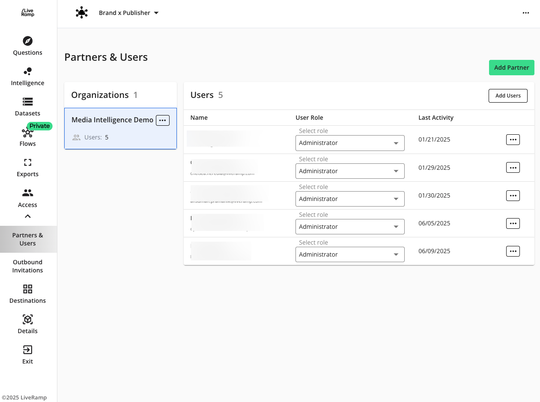Open the Questions compass icon
540x402 pixels.
pos(27,41)
